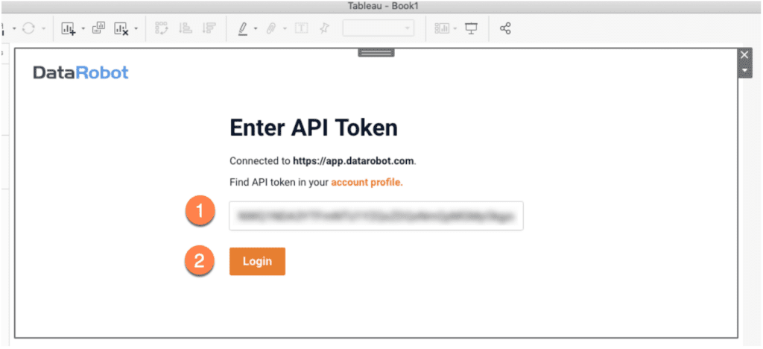Click the DataRobot logo
This screenshot has height=349, width=763.
click(x=80, y=73)
